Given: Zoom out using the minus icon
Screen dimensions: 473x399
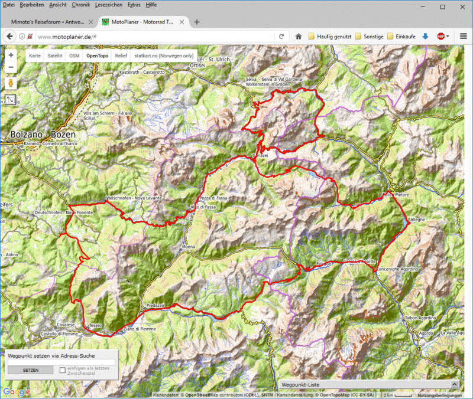Looking at the screenshot, I should click(x=11, y=67).
